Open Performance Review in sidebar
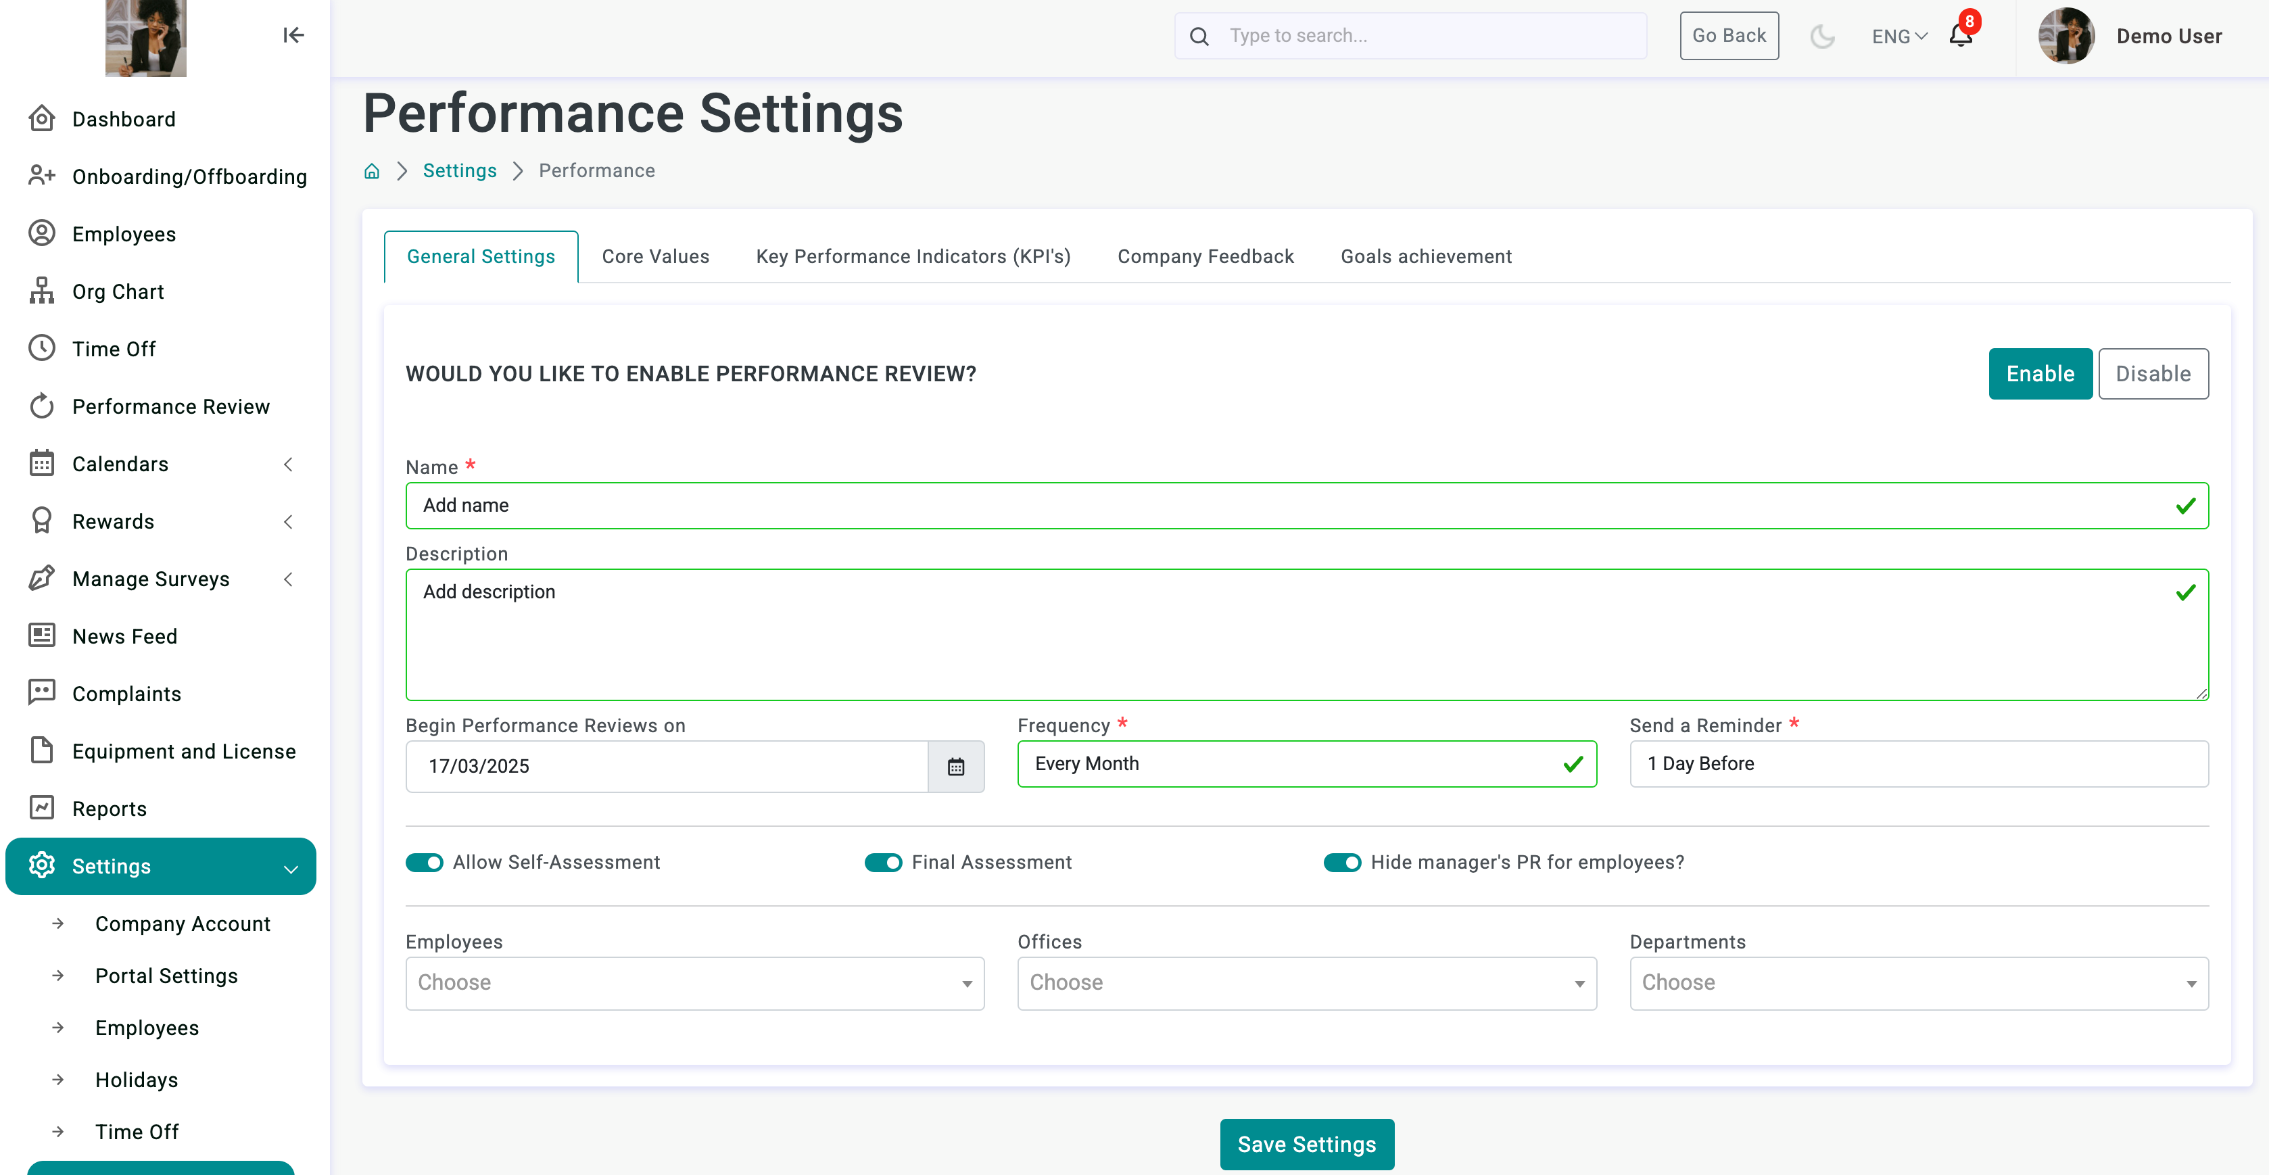2269x1175 pixels. 171,406
